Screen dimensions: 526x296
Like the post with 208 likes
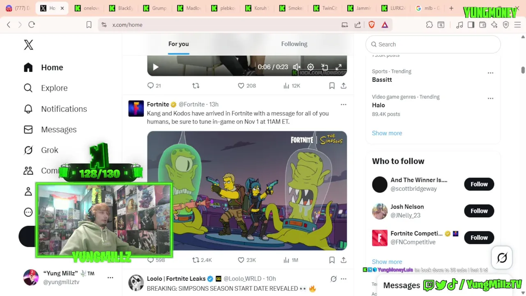pyautogui.click(x=247, y=86)
